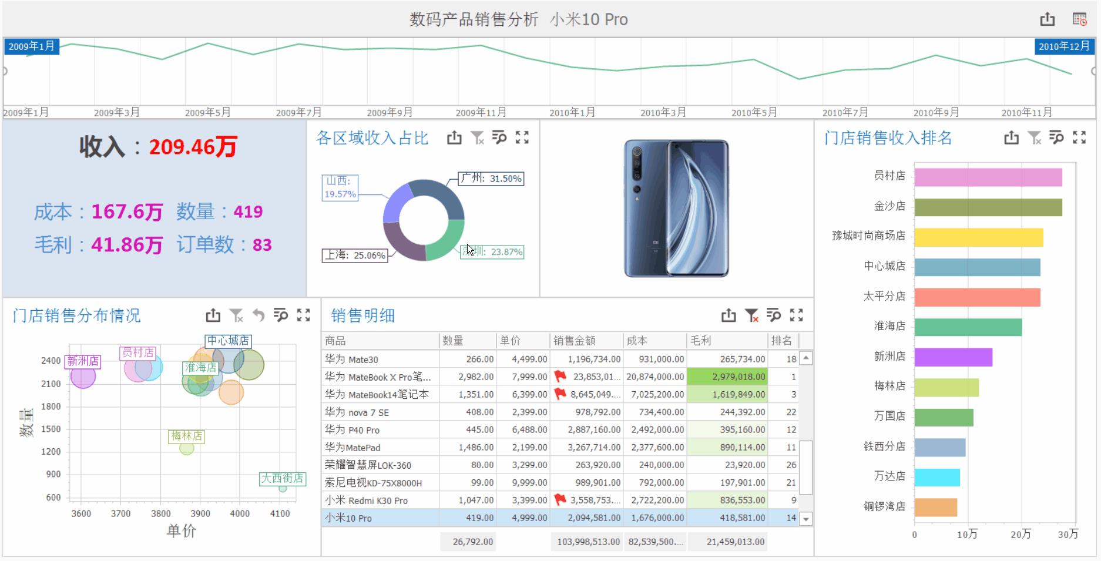
Task: Maximize the 门店销售收入排名 panel
Action: (x=1079, y=138)
